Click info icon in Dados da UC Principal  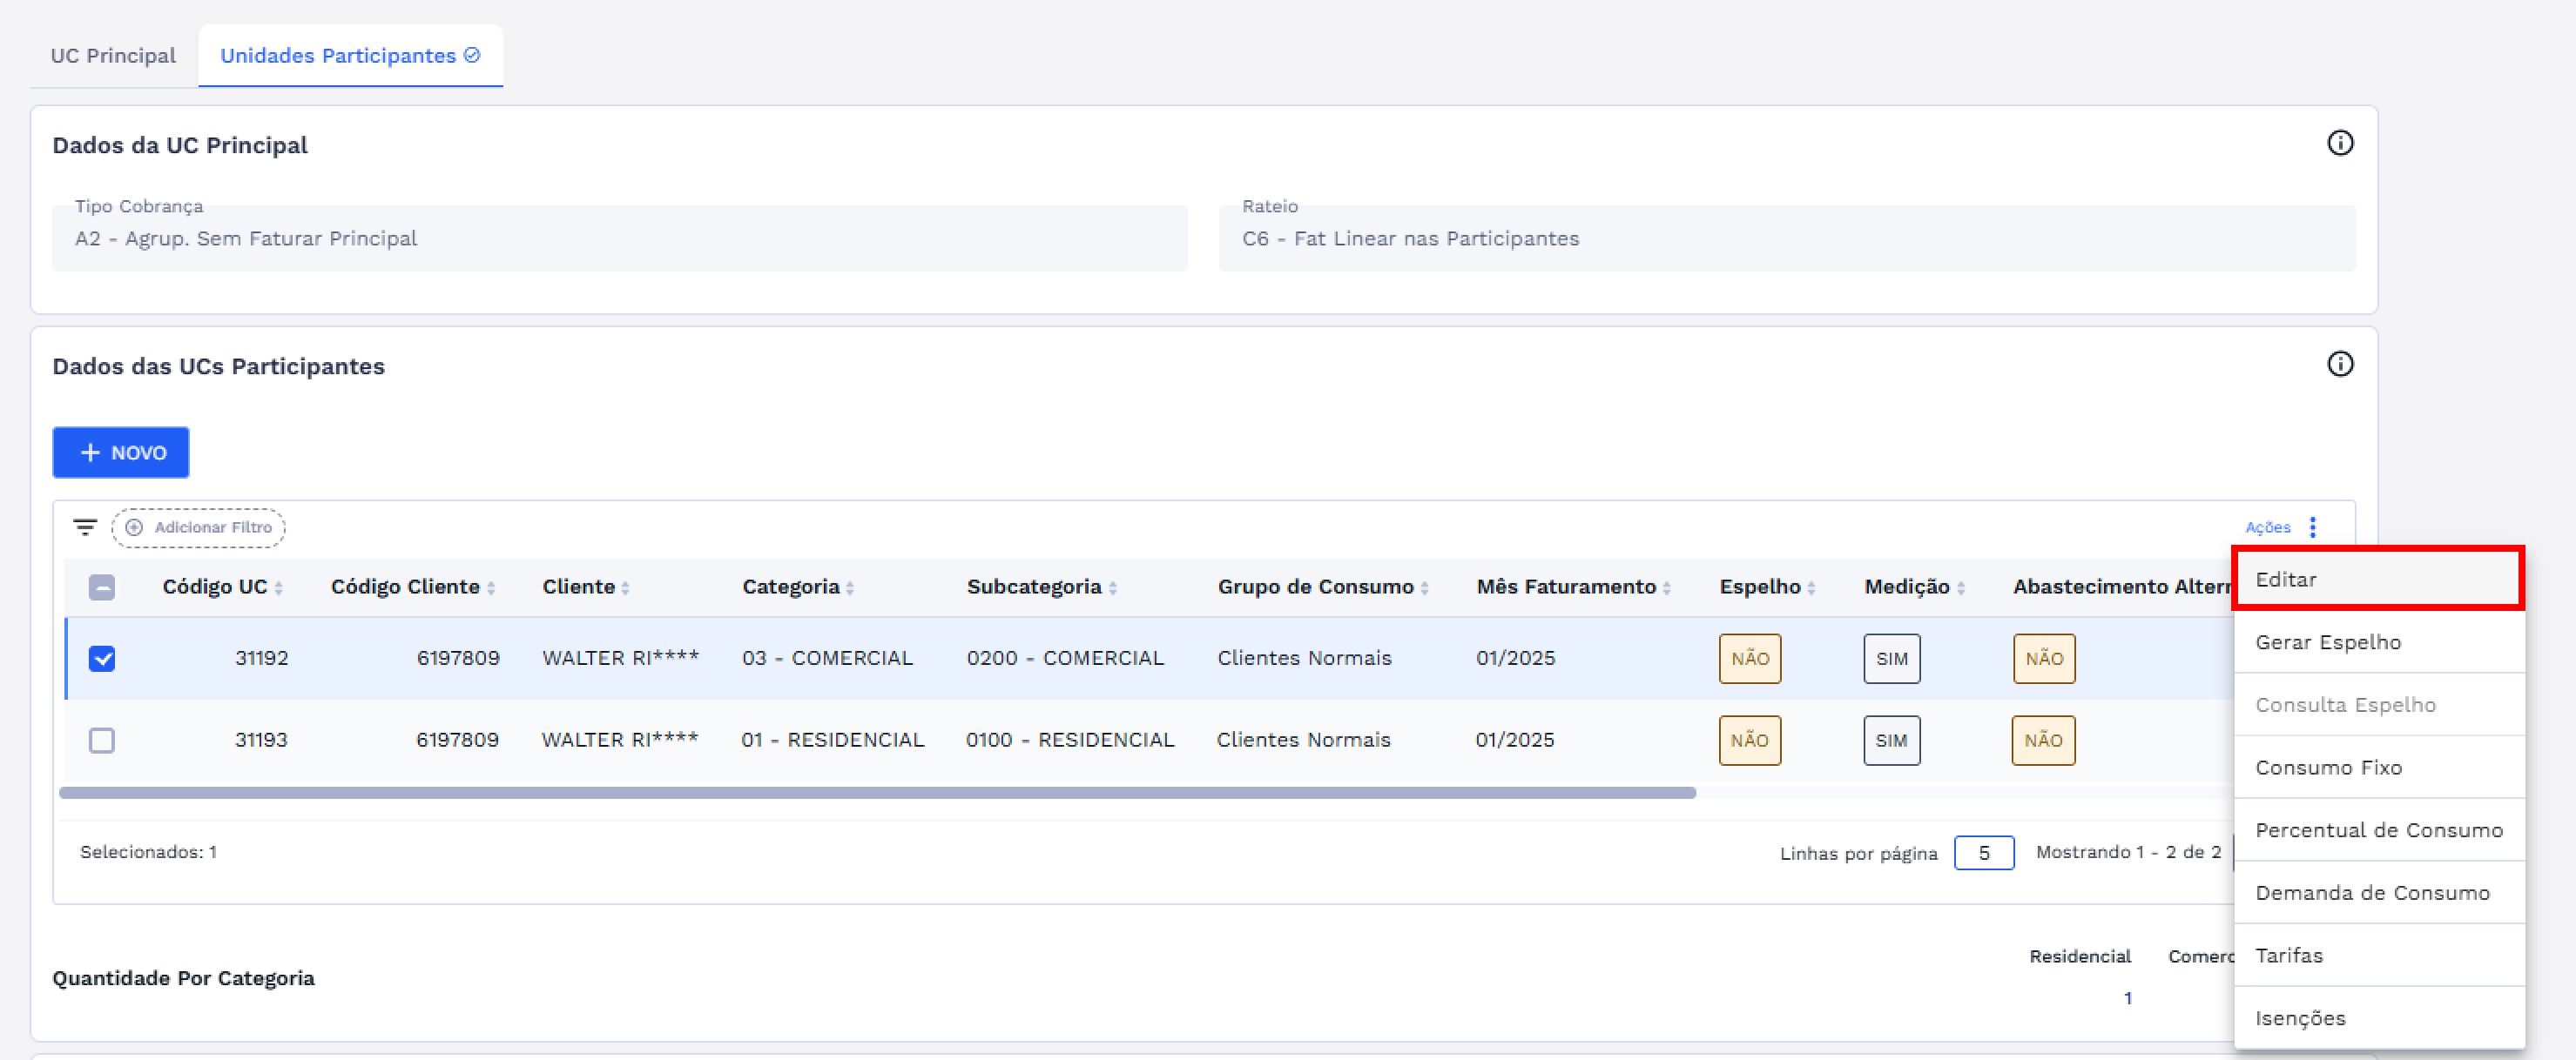[x=2339, y=143]
